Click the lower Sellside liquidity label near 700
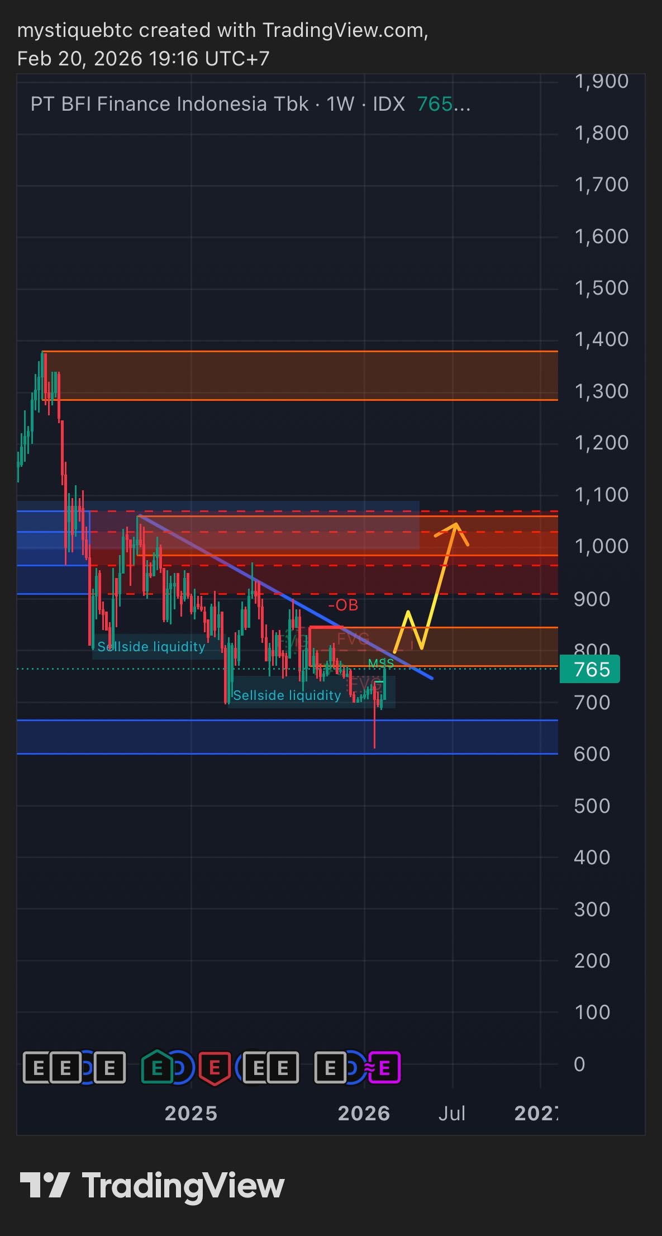This screenshot has width=662, height=1236. tap(287, 695)
